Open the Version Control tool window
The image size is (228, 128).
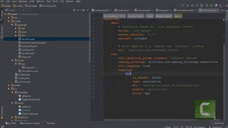pyautogui.click(x=30, y=123)
